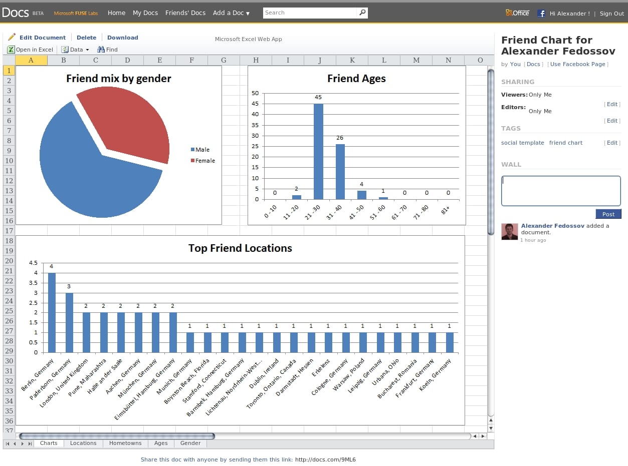Viewport: 628px width, 466px height.
Task: Edit the Viewers sharing setting
Action: point(612,104)
